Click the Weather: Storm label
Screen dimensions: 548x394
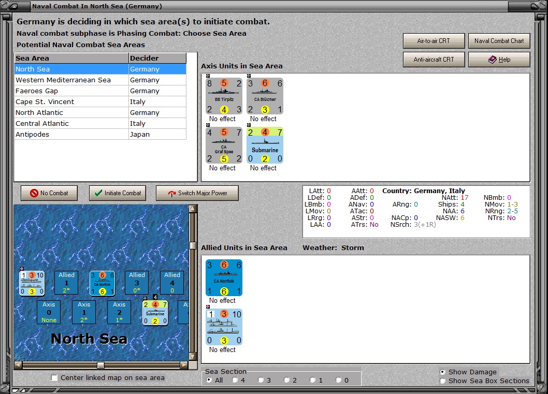click(x=333, y=247)
